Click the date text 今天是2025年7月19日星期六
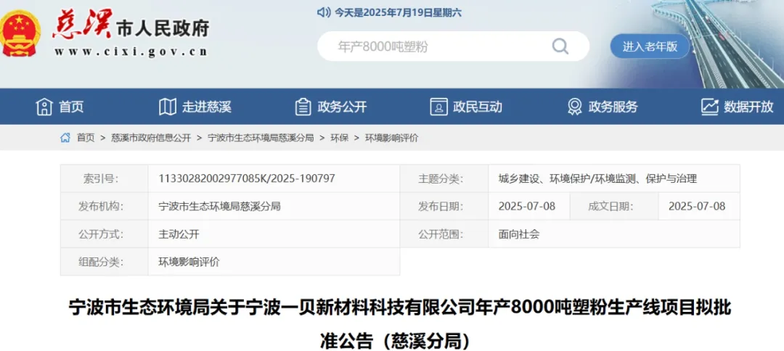The height and width of the screenshot is (351, 784). [398, 13]
